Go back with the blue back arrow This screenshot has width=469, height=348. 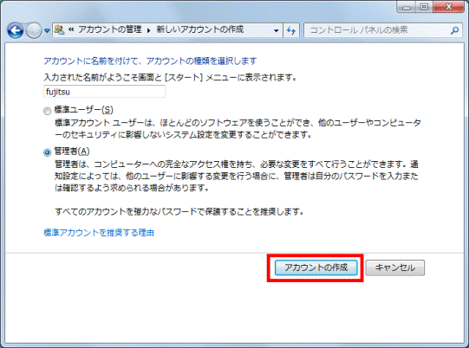16,30
